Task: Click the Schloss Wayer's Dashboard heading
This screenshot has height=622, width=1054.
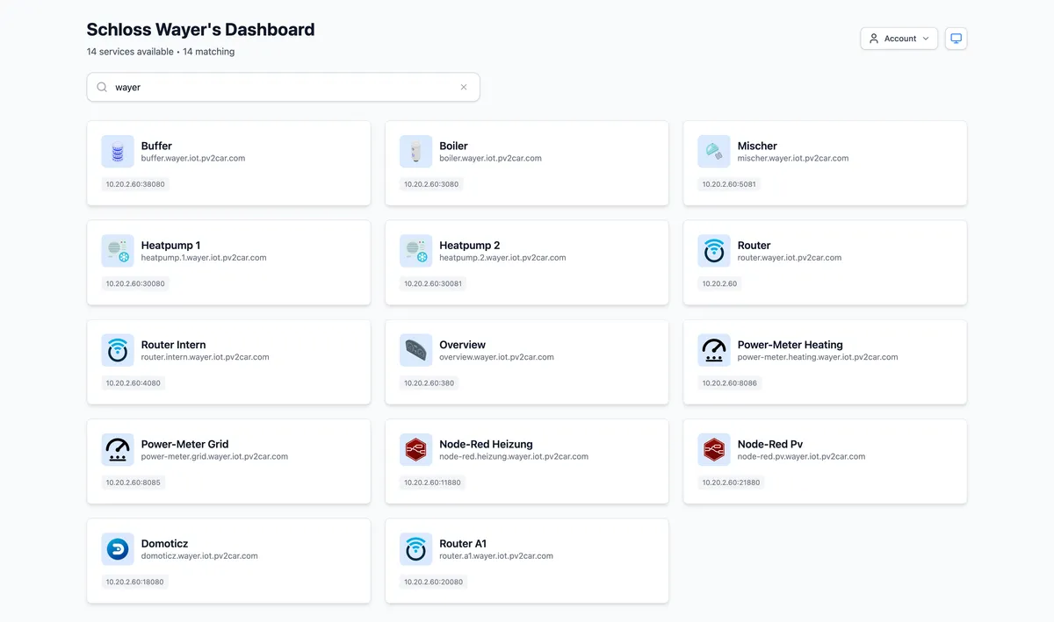Action: (200, 29)
